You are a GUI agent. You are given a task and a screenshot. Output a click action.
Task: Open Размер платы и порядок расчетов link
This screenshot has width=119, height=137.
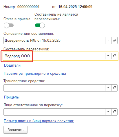(39, 121)
